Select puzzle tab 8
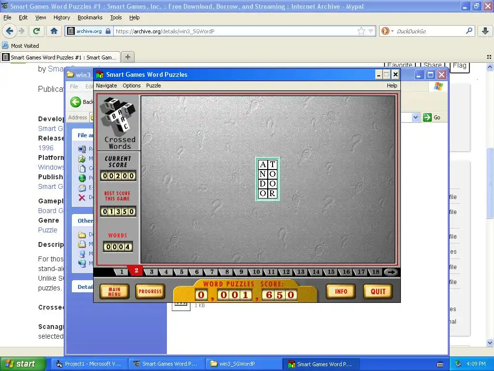The image size is (494, 371). point(227,272)
